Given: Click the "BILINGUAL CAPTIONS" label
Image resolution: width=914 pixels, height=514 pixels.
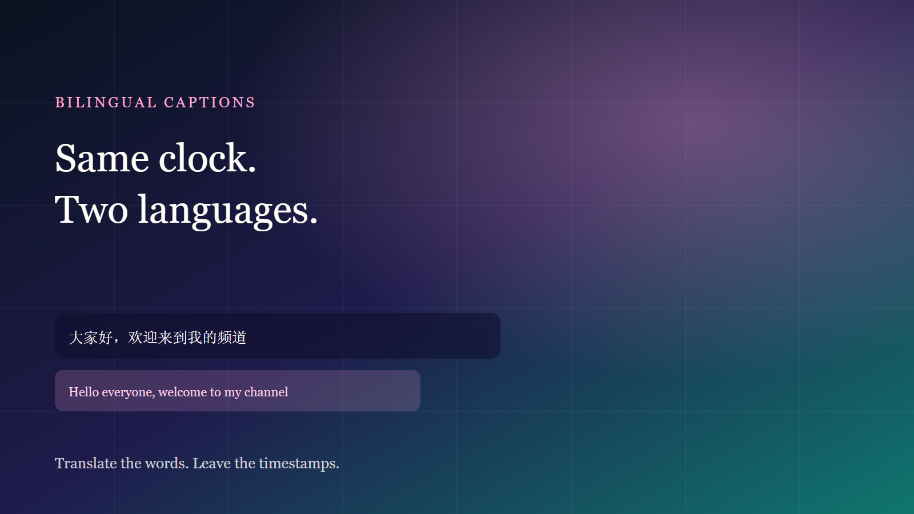Looking at the screenshot, I should [x=155, y=102].
